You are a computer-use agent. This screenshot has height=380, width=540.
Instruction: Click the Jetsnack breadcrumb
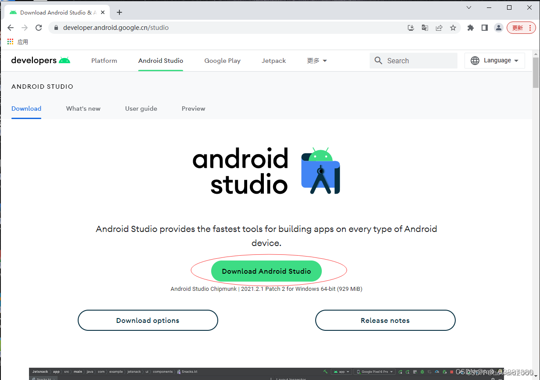[40, 372]
